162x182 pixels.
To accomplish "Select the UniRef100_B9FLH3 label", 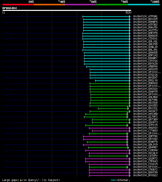I will [145, 55].
